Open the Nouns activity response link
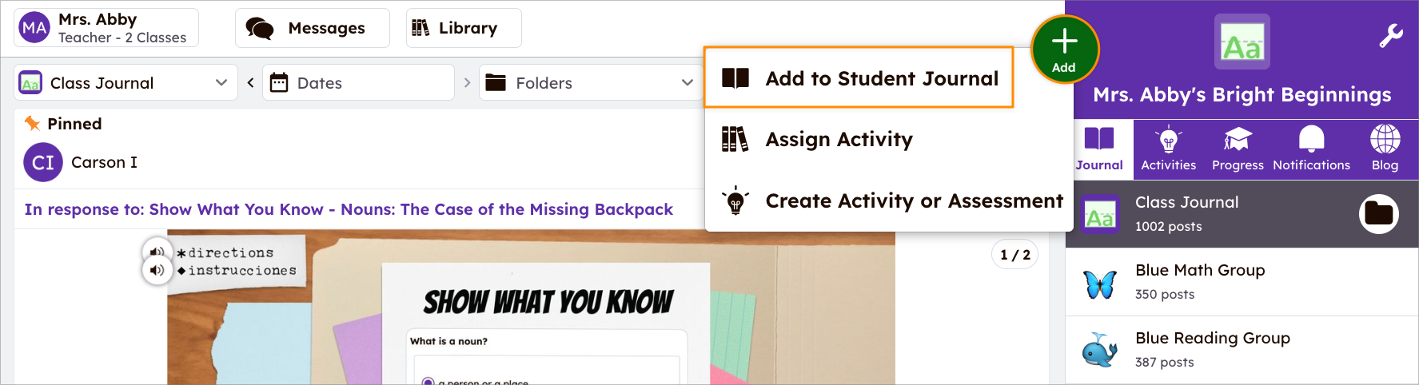The height and width of the screenshot is (385, 1419). tap(349, 209)
